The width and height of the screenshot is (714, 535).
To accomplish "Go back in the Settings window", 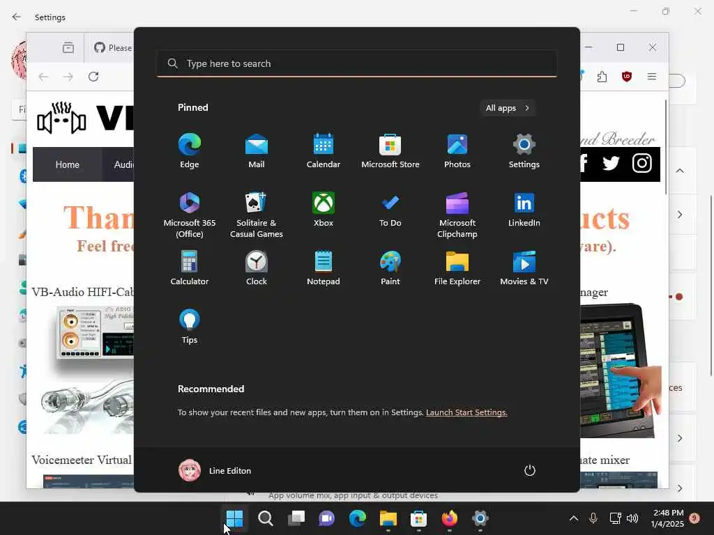I will coord(17,17).
